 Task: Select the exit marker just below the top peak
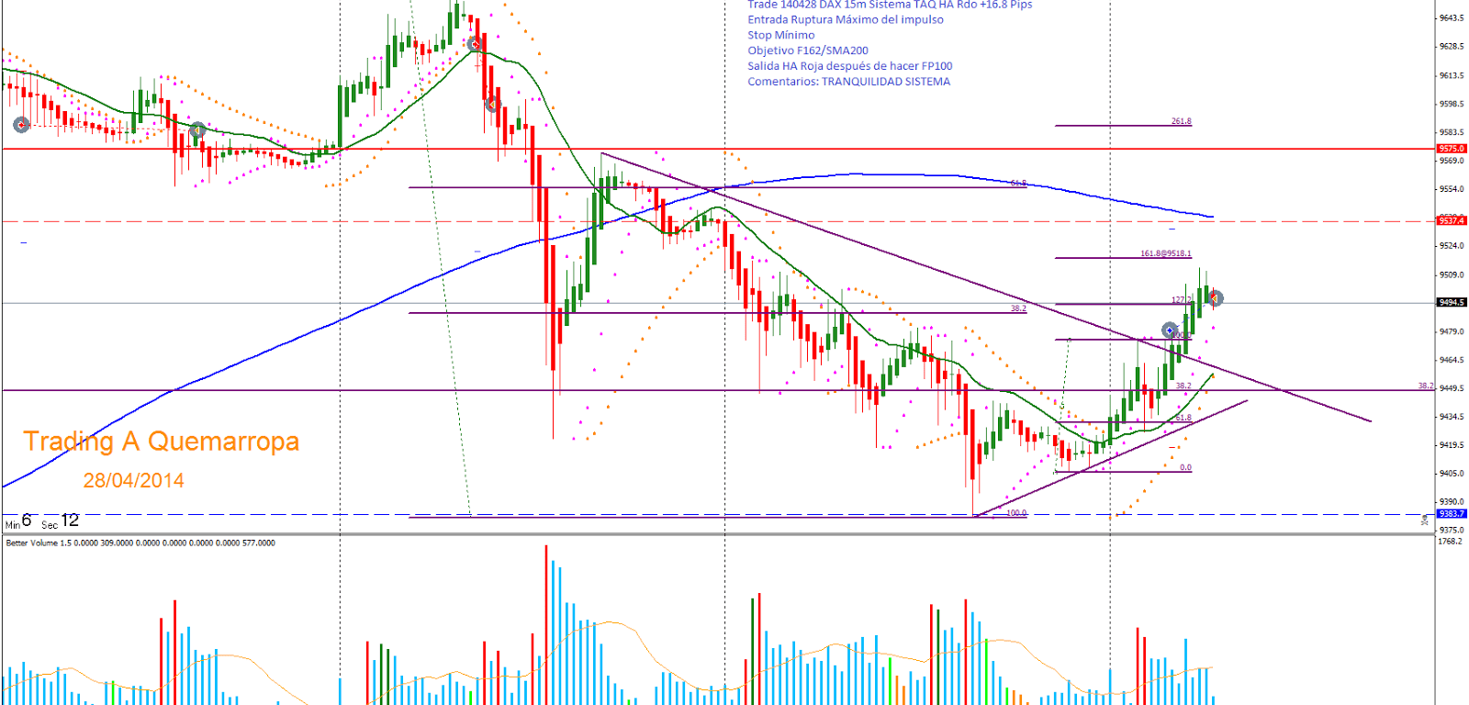pos(492,104)
